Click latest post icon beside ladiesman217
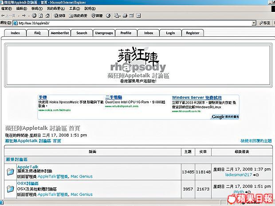This screenshot has height=206, width=275. 256,175
